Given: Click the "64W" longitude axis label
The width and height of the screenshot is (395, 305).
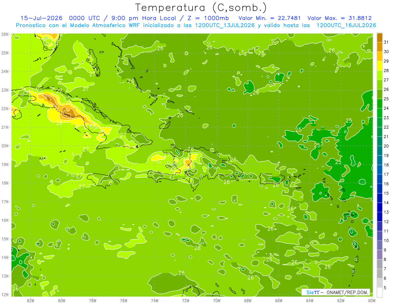Looking at the screenshot, I should tap(310, 300).
